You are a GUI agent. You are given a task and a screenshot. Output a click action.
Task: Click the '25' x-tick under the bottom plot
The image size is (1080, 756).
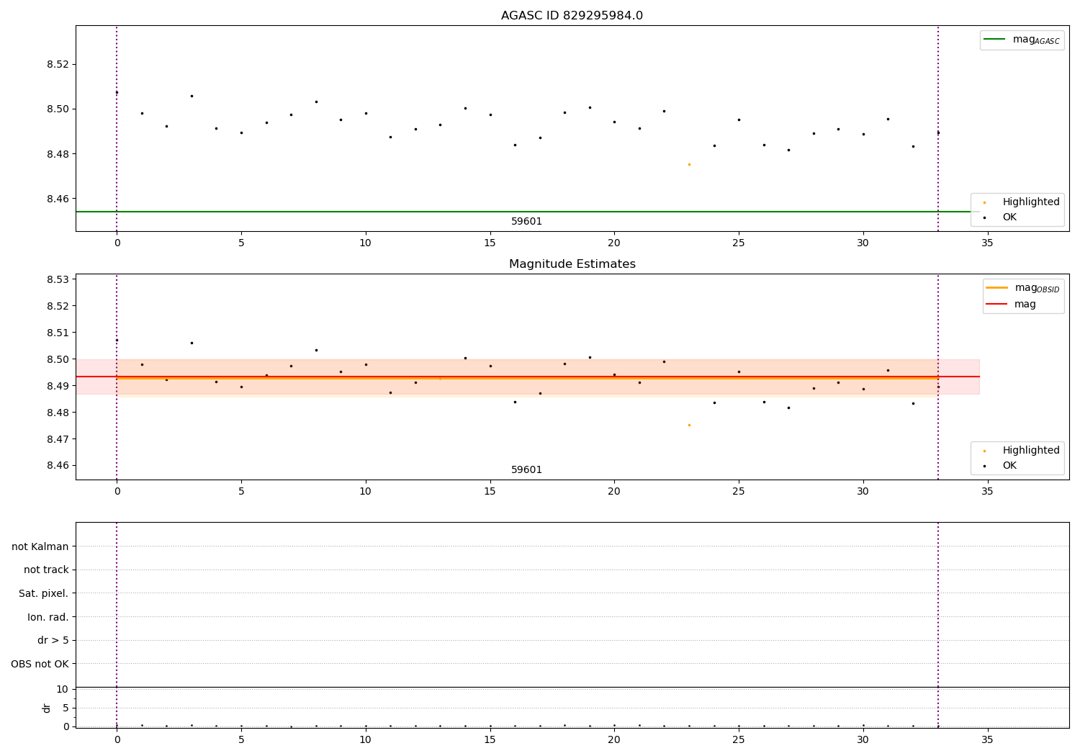click(x=739, y=739)
